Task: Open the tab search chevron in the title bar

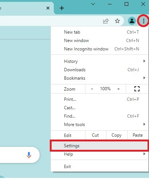Action: coord(93,4)
